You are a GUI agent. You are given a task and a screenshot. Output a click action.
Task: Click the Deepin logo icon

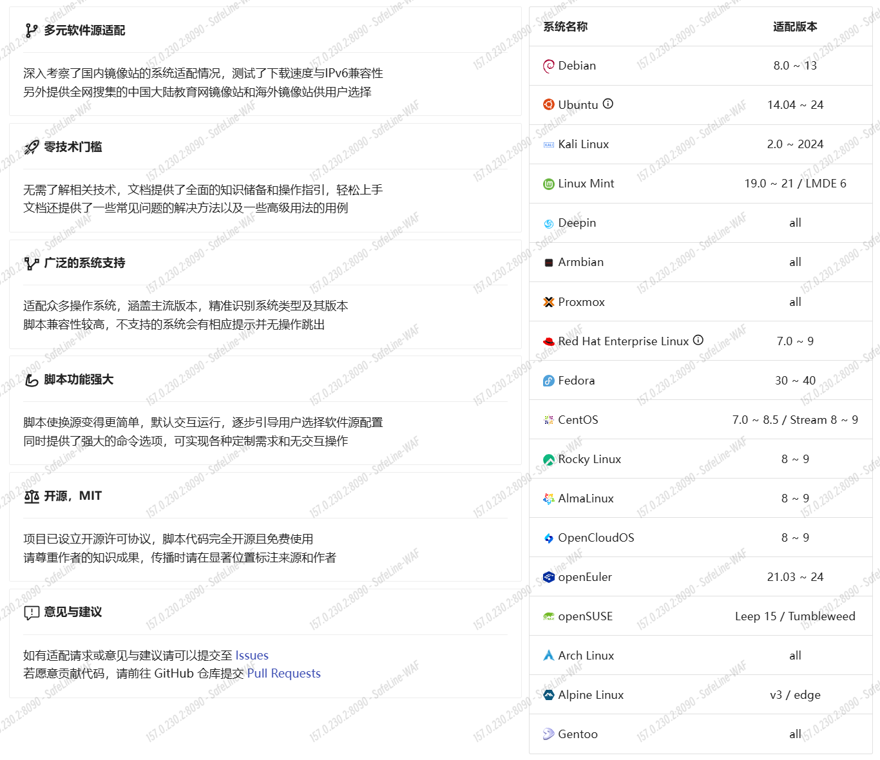tap(549, 223)
